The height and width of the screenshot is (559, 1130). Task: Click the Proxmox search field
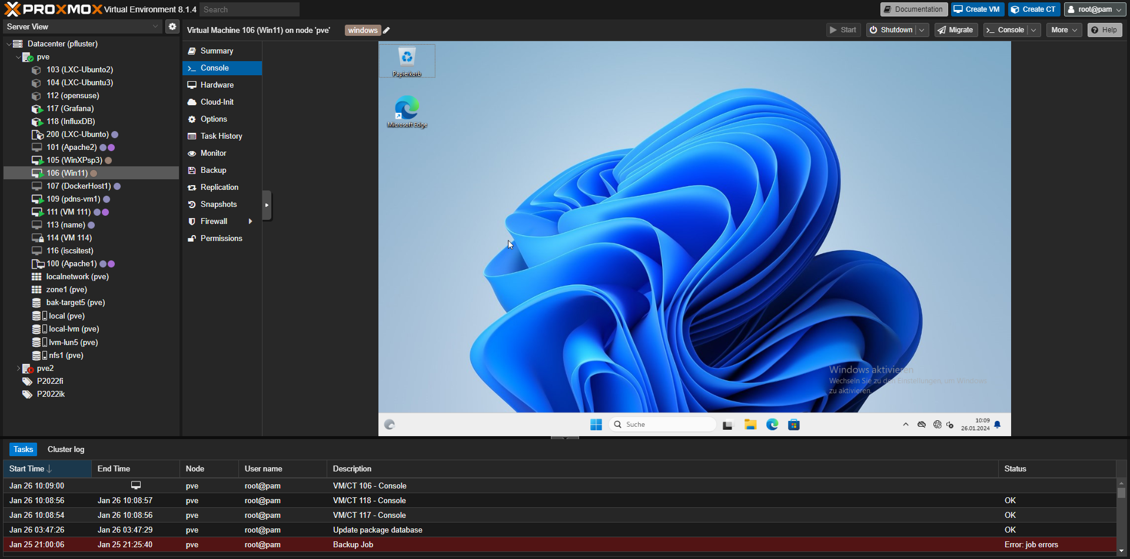[x=250, y=9]
